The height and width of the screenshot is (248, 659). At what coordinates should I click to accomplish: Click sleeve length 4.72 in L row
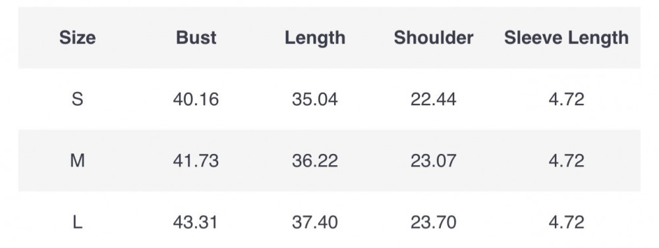[x=566, y=222]
